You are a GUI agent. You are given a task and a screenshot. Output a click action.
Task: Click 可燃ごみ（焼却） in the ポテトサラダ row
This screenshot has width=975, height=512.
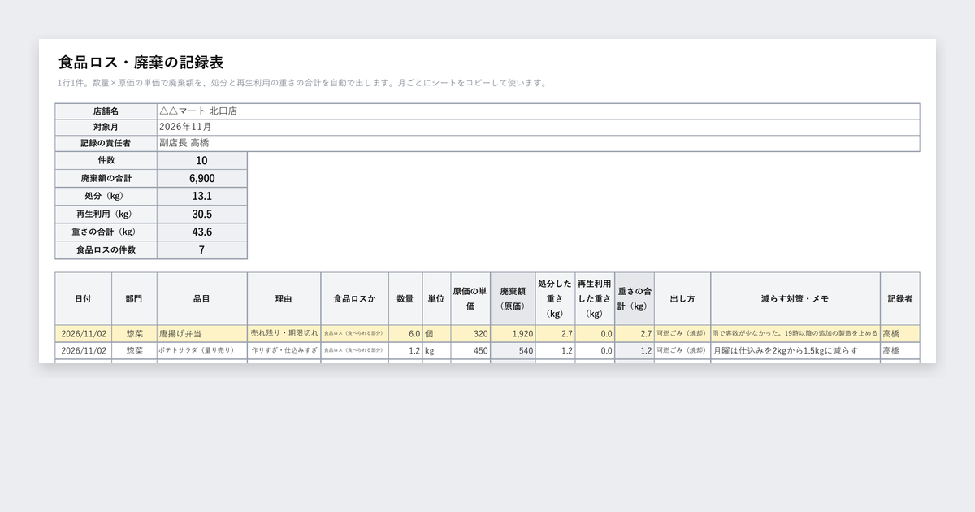[x=682, y=350]
